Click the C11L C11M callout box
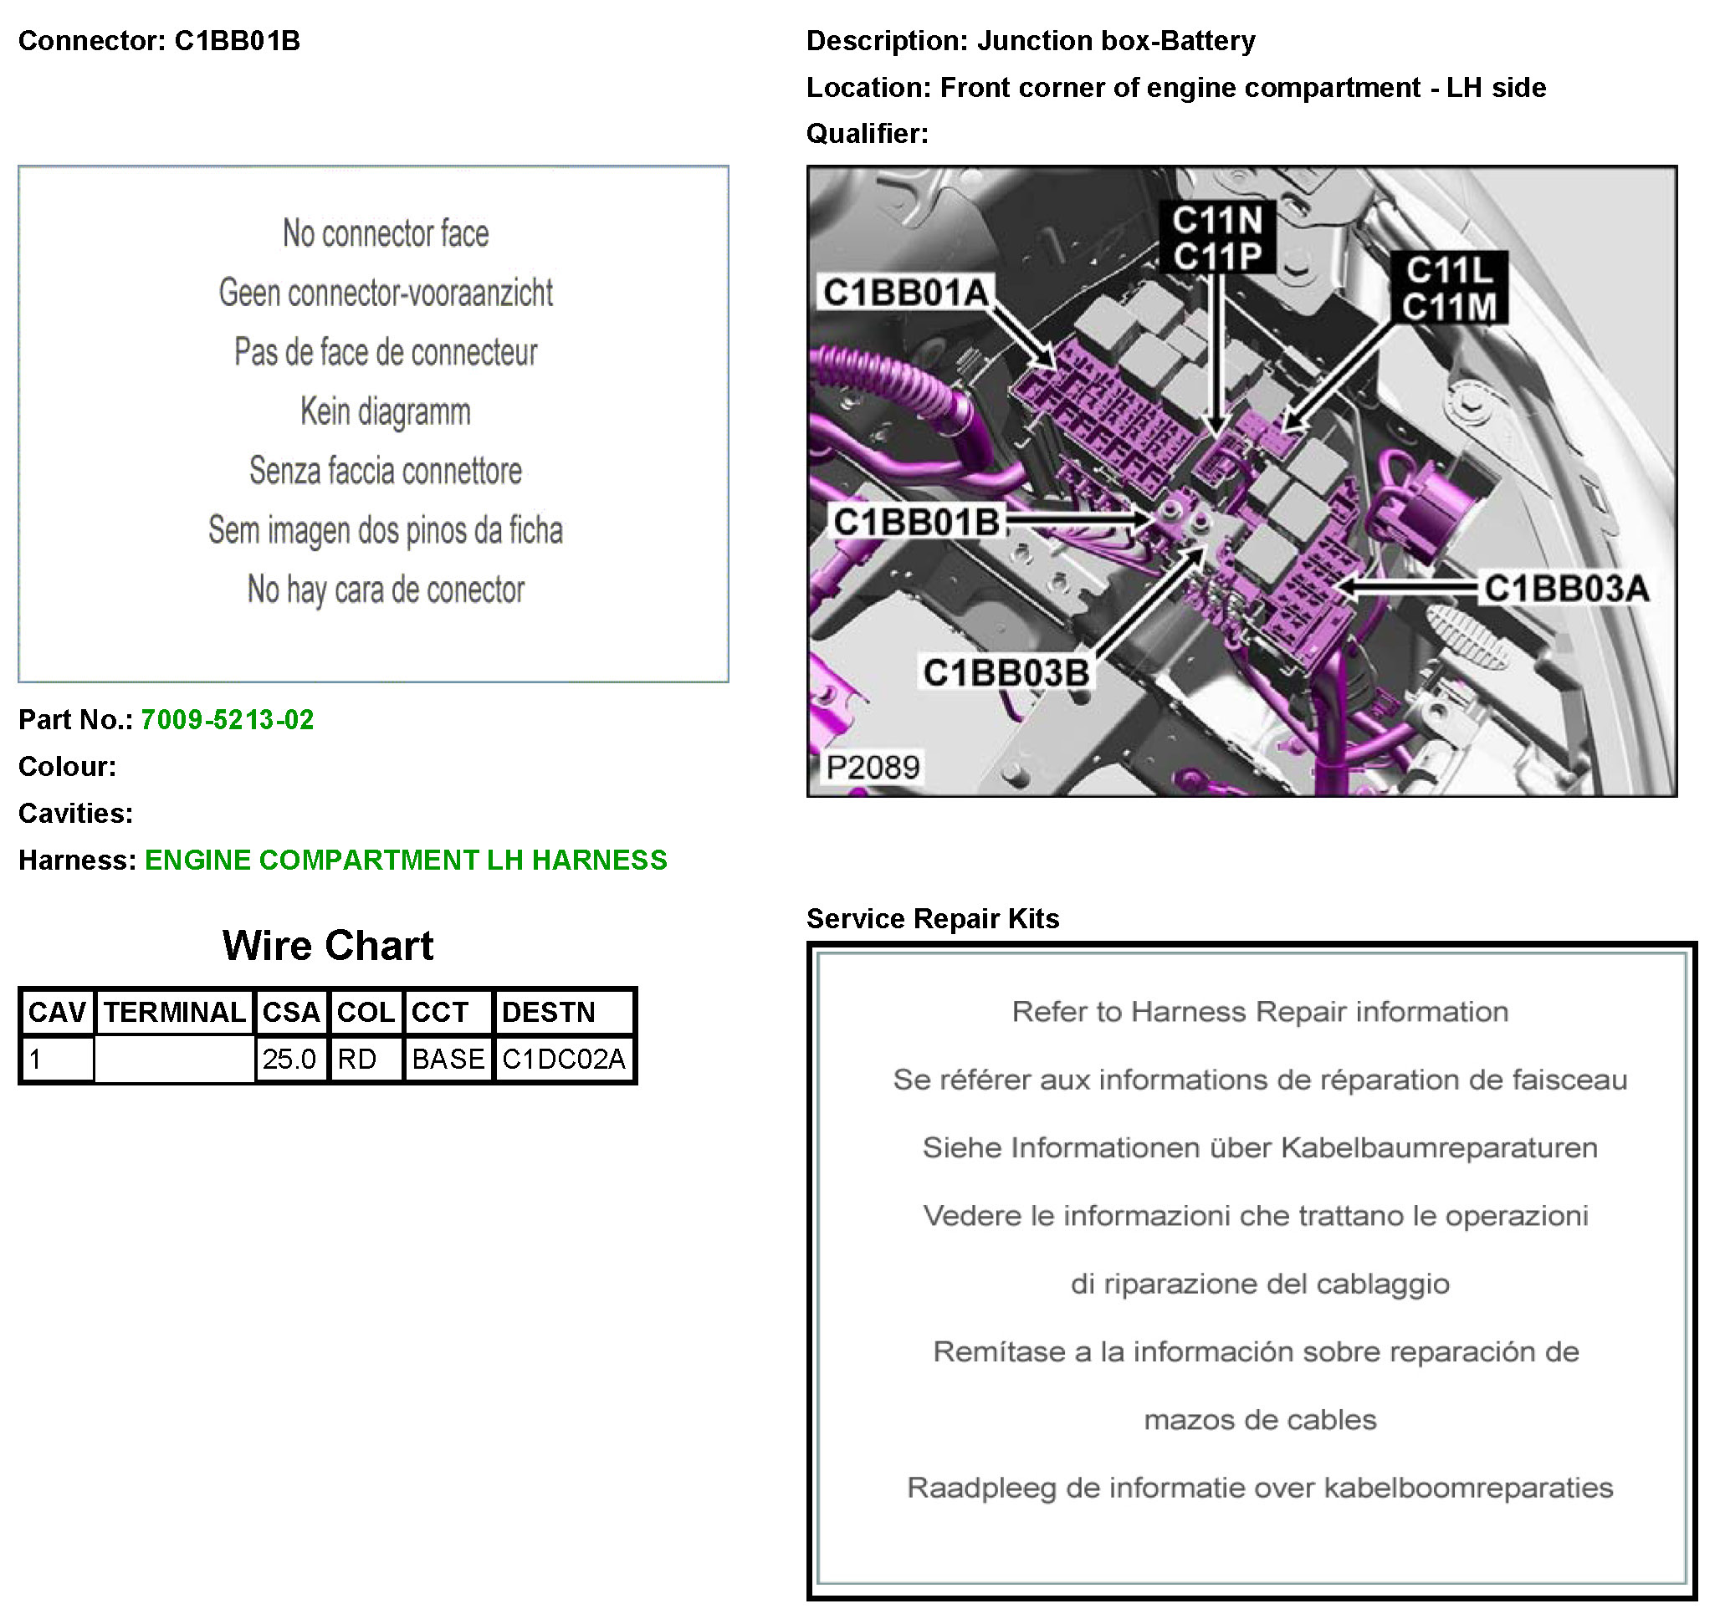Screen dimensions: 1720x1619 coord(1449,289)
